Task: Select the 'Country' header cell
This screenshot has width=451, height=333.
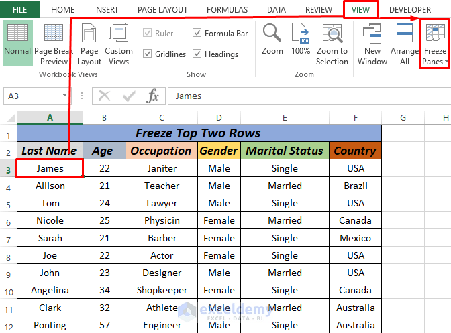Action: click(356, 151)
